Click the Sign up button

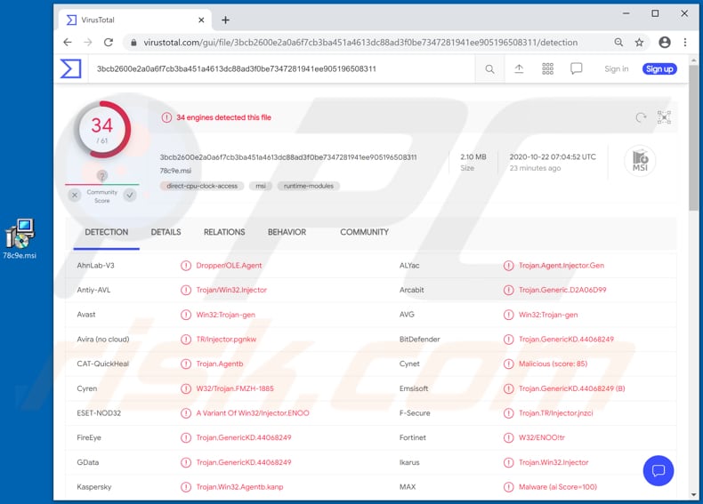pyautogui.click(x=659, y=69)
